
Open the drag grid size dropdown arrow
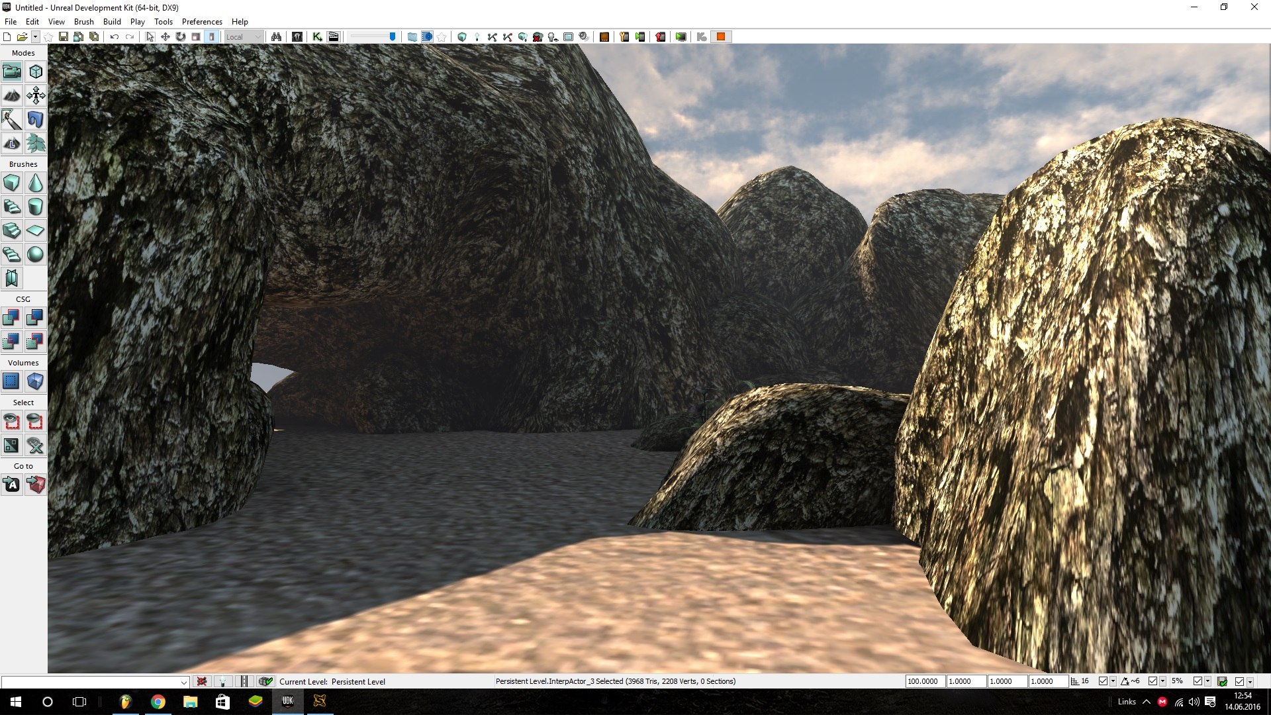pyautogui.click(x=1113, y=681)
